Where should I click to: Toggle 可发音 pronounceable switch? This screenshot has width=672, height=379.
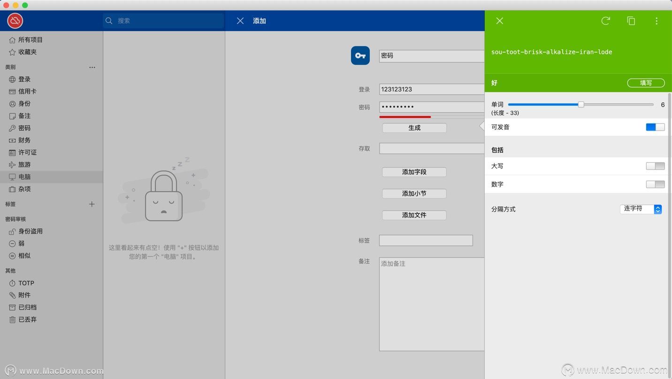click(x=655, y=127)
